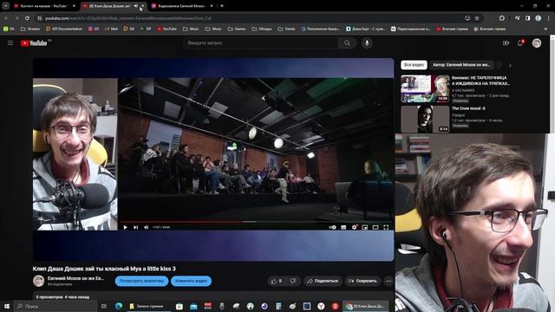Launch Microsoft Edge from the taskbar
555x312 pixels.
pyautogui.click(x=119, y=306)
